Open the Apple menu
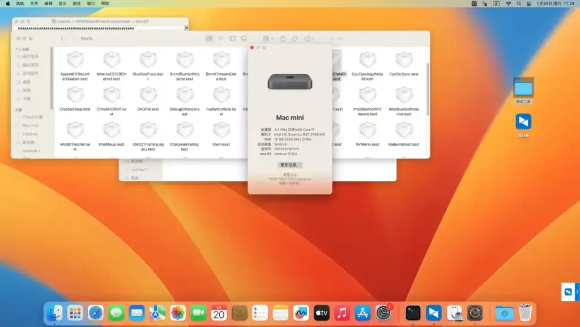Image resolution: width=580 pixels, height=327 pixels. (x=8, y=3)
